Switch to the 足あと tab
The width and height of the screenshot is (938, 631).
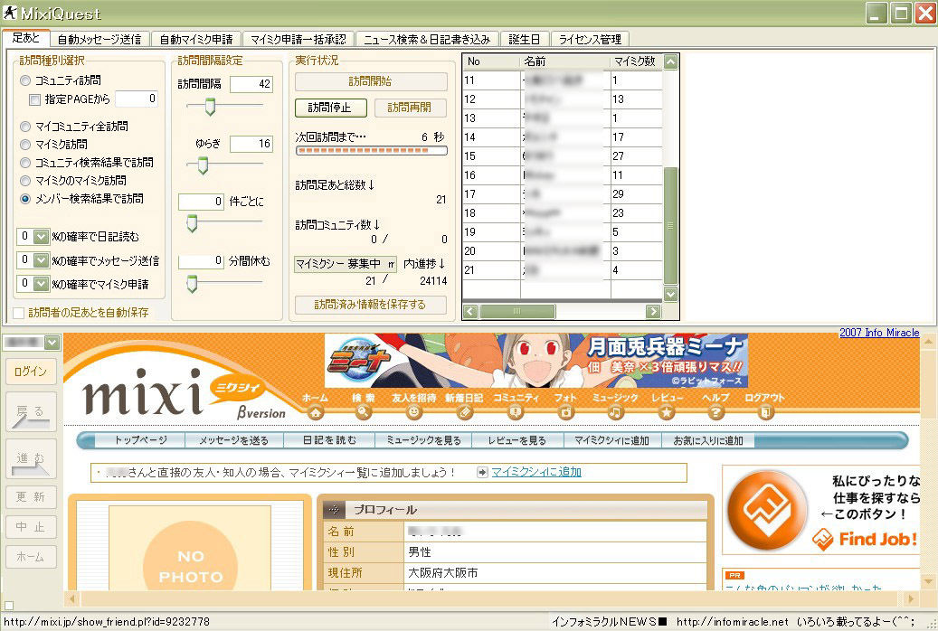pyautogui.click(x=25, y=38)
